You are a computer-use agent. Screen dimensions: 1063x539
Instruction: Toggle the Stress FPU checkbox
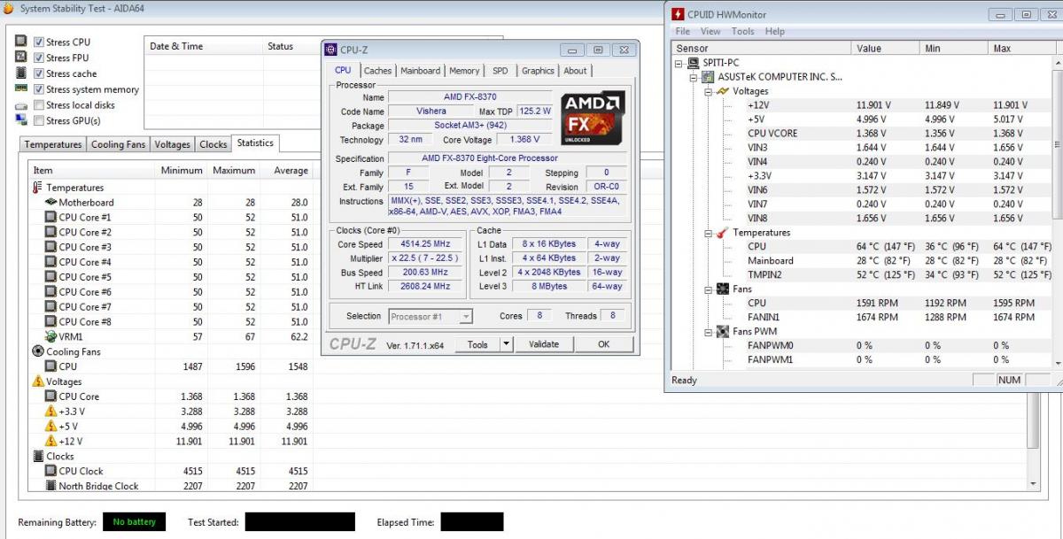click(x=39, y=58)
